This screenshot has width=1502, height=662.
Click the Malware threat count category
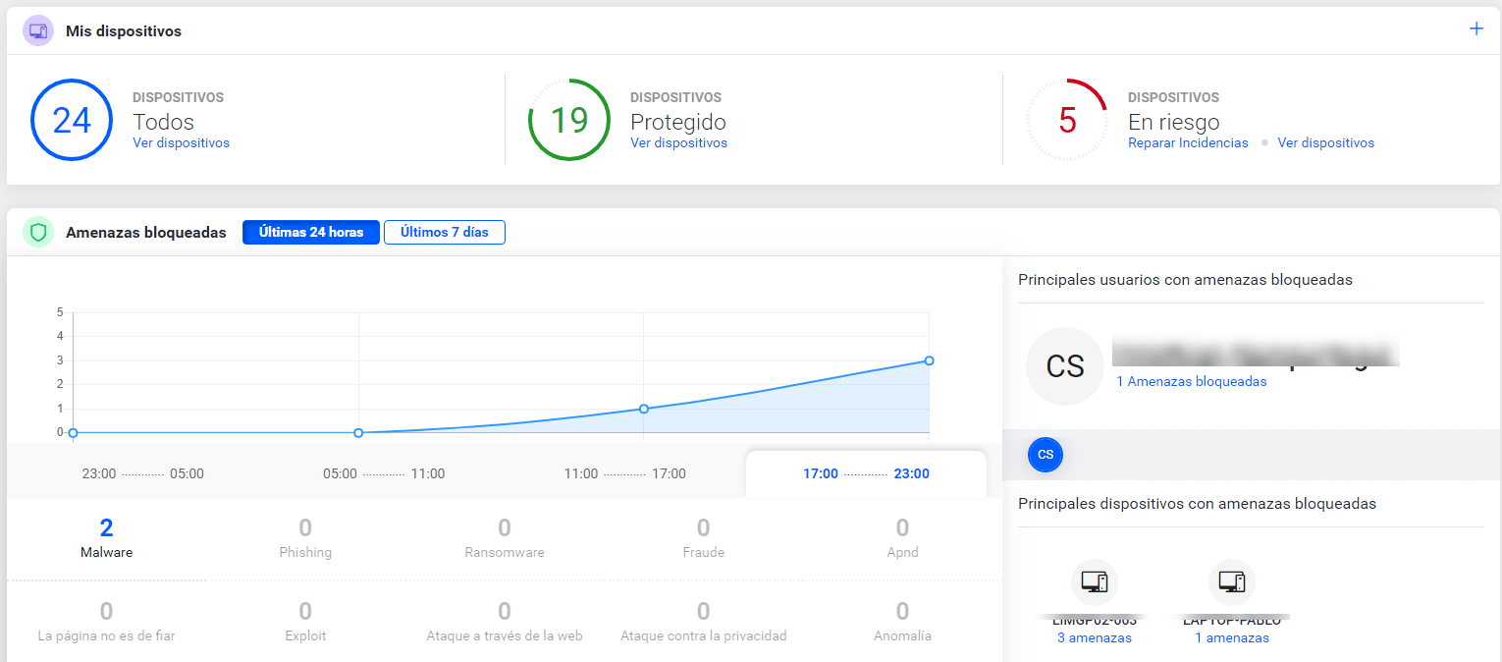click(x=106, y=538)
